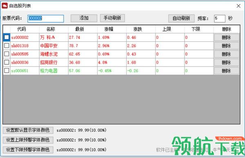
Task: Tick the checkbox for sz000002 row
Action: coord(7,37)
